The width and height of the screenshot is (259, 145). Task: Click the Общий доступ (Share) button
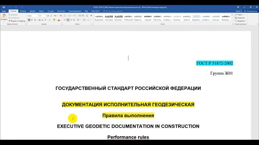coord(251,11)
